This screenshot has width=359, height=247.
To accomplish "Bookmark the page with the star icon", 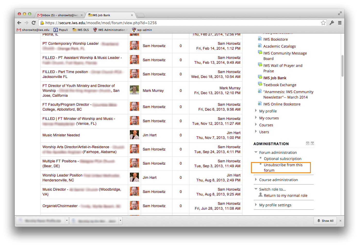I will coord(323,23).
